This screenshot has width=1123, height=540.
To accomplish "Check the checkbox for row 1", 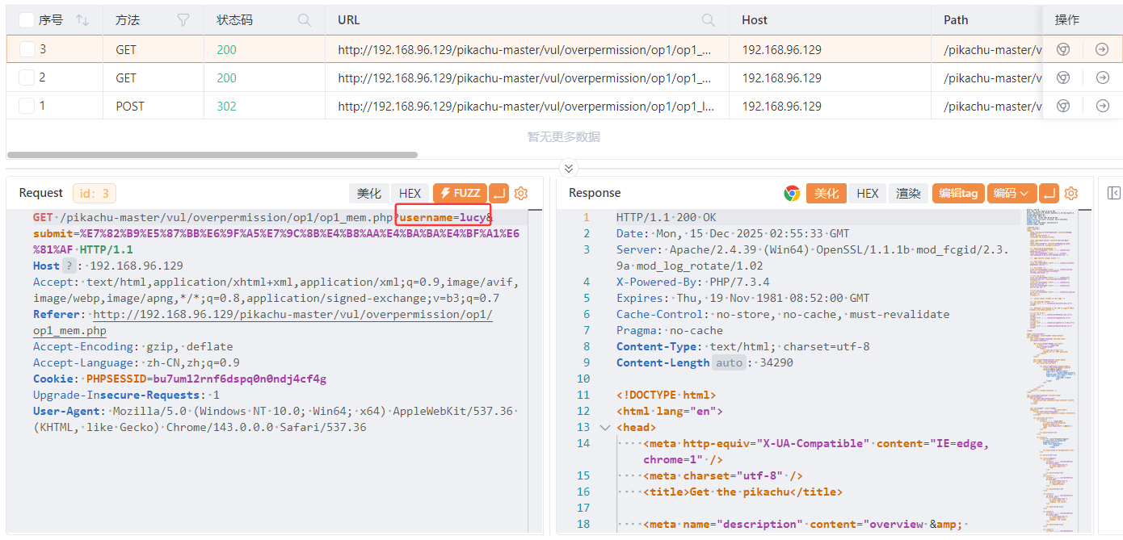I will [27, 106].
